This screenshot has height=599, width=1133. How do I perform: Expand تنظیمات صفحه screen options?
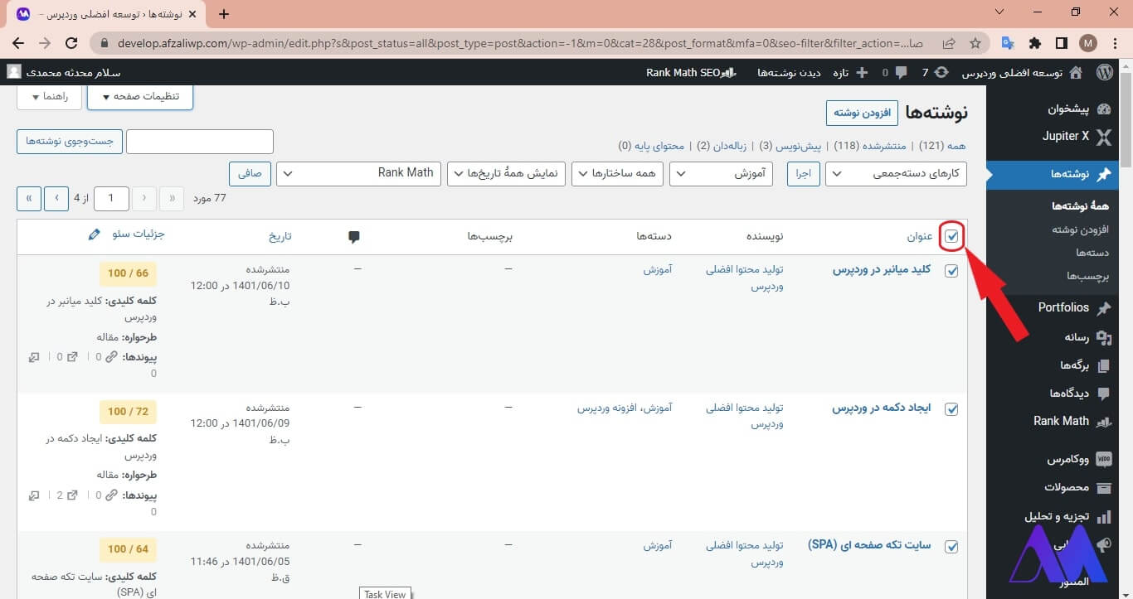tap(139, 96)
